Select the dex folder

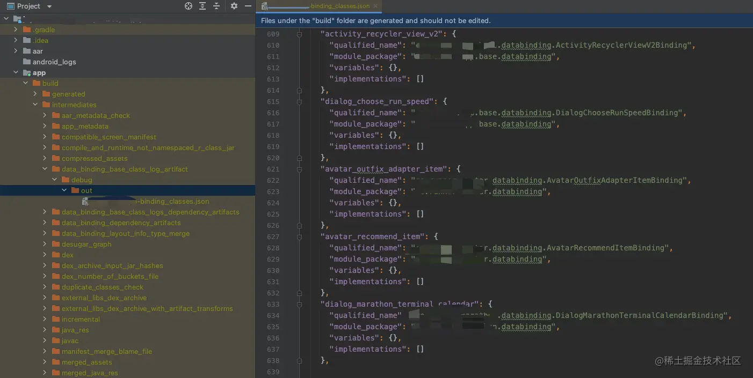pos(68,255)
